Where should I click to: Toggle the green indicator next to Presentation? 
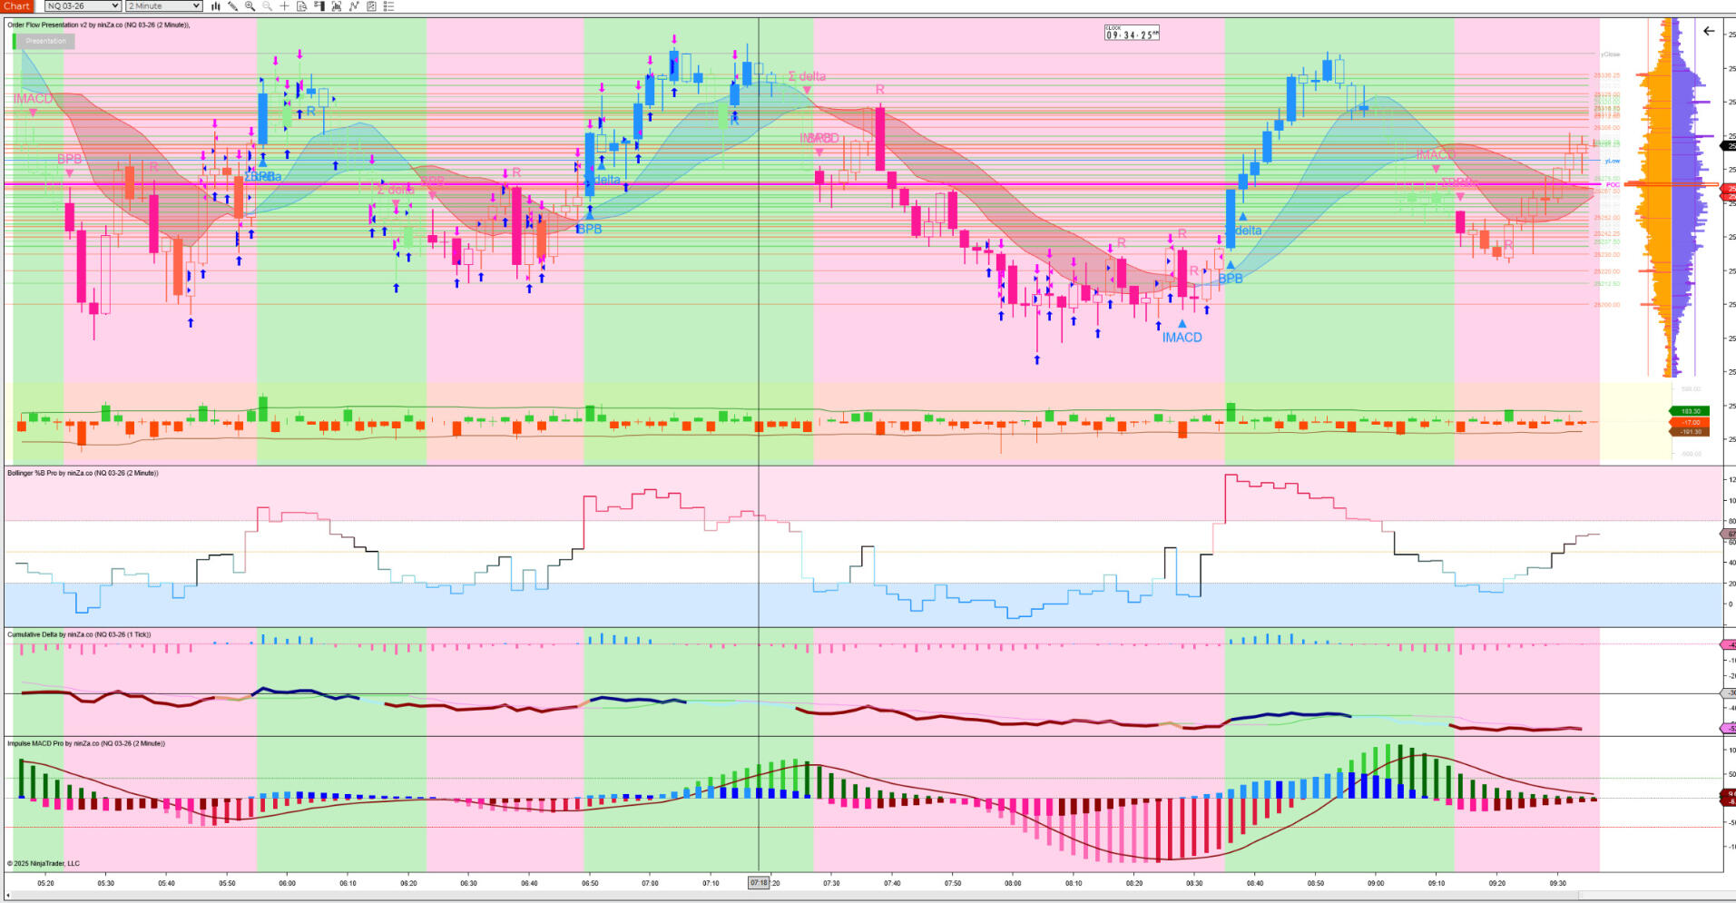14,41
